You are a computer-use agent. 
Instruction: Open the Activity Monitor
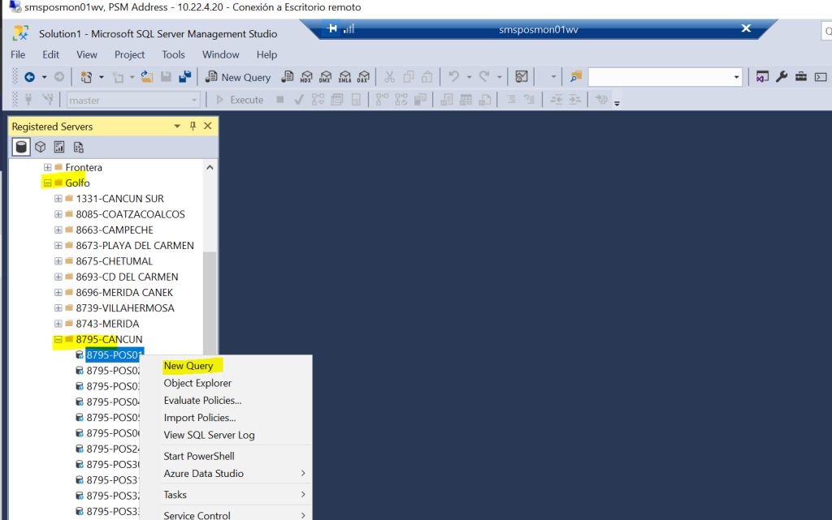click(522, 77)
